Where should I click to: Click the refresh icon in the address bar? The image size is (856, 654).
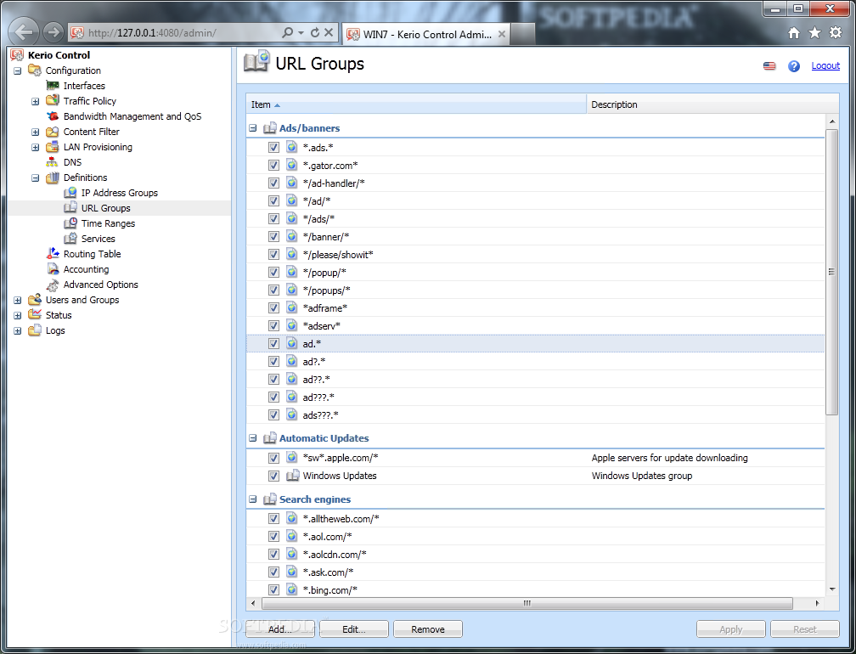[x=315, y=33]
